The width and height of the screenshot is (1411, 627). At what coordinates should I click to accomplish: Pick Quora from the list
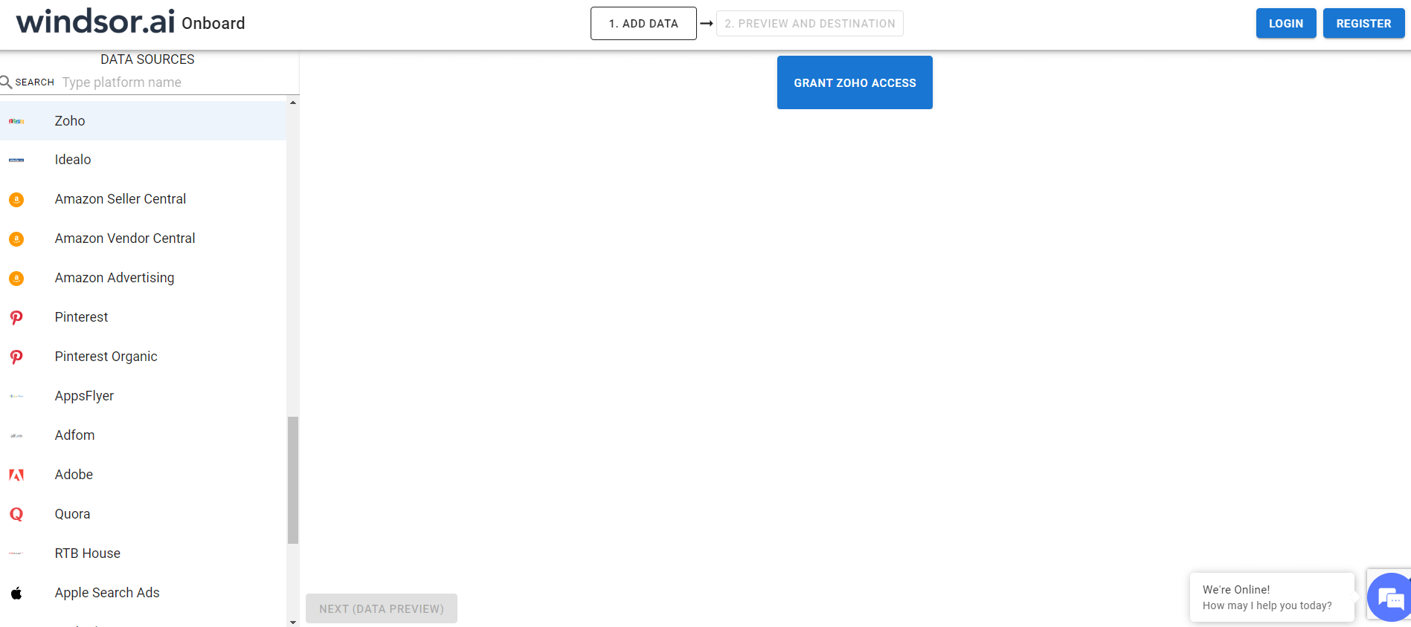(143, 514)
